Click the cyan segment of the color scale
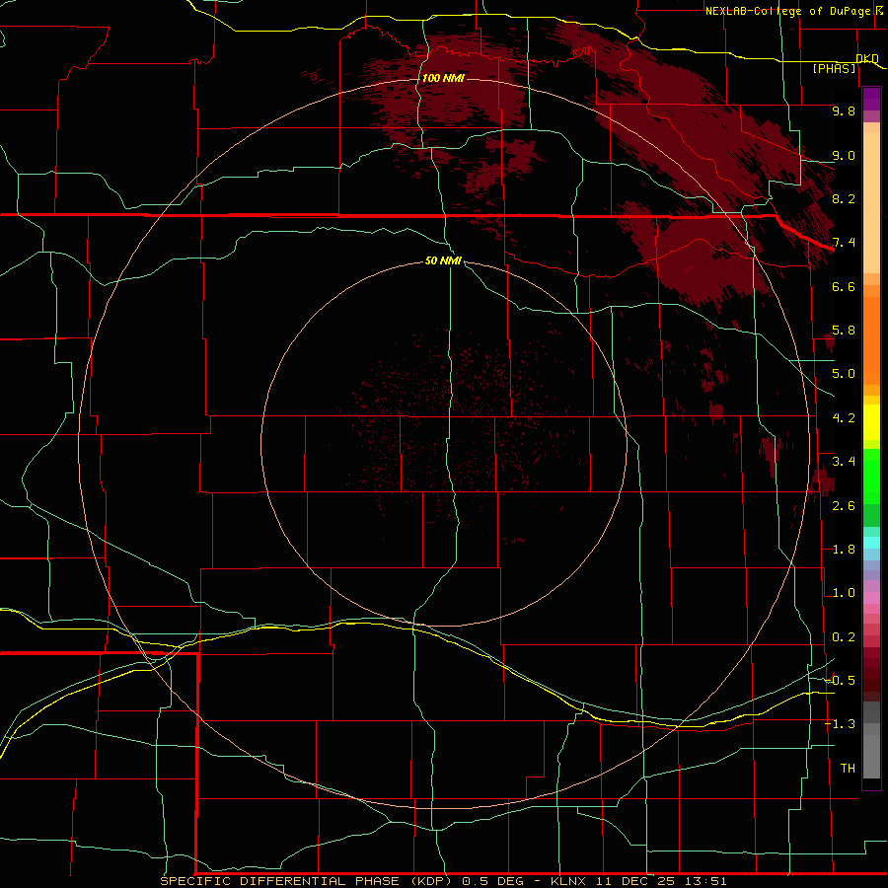888x888 pixels. coord(871,543)
